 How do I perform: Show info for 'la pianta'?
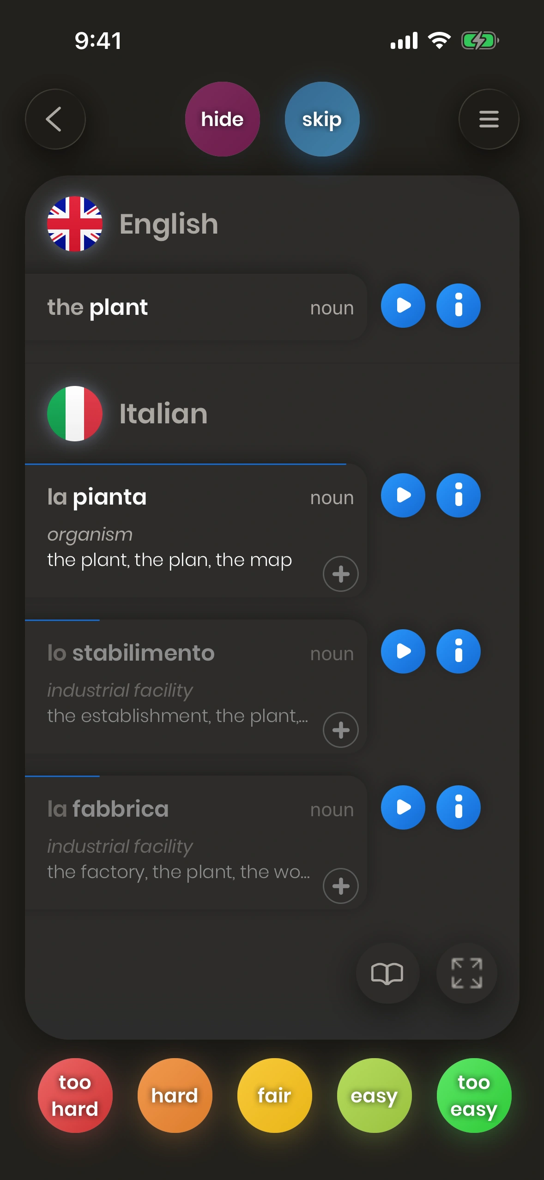click(458, 495)
